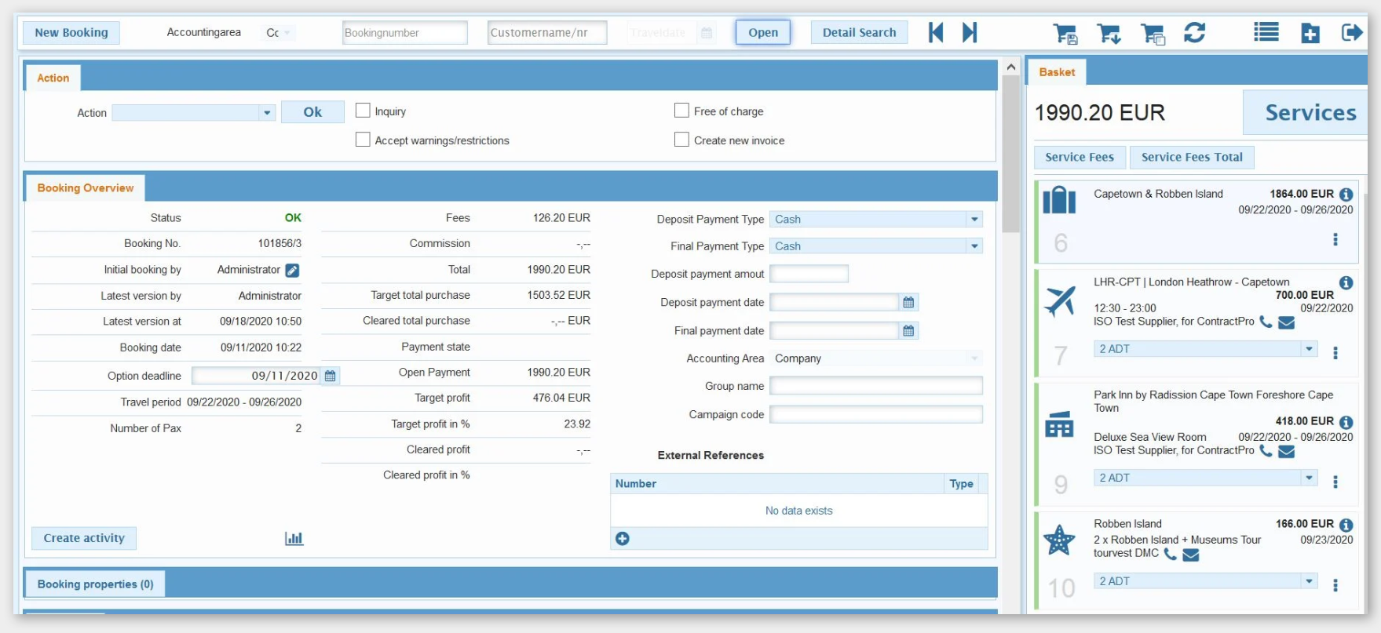Screen dimensions: 1381x633
Task: Click the first shopping cart toolbar icon
Action: [x=1065, y=33]
